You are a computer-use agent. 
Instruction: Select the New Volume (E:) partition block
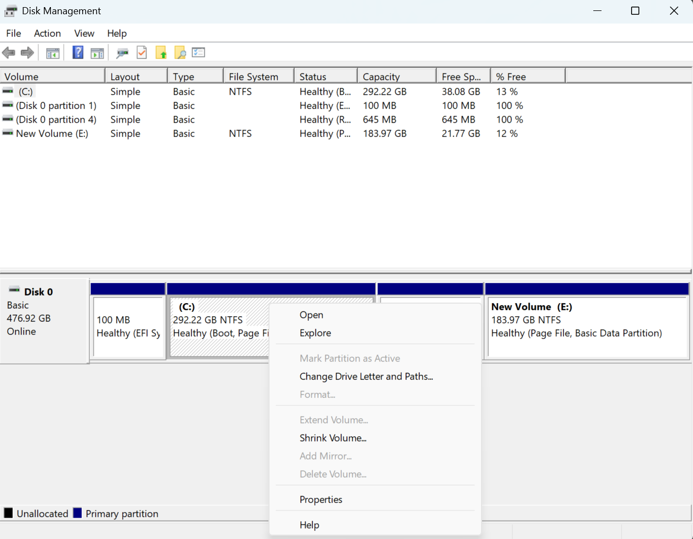pyautogui.click(x=586, y=327)
